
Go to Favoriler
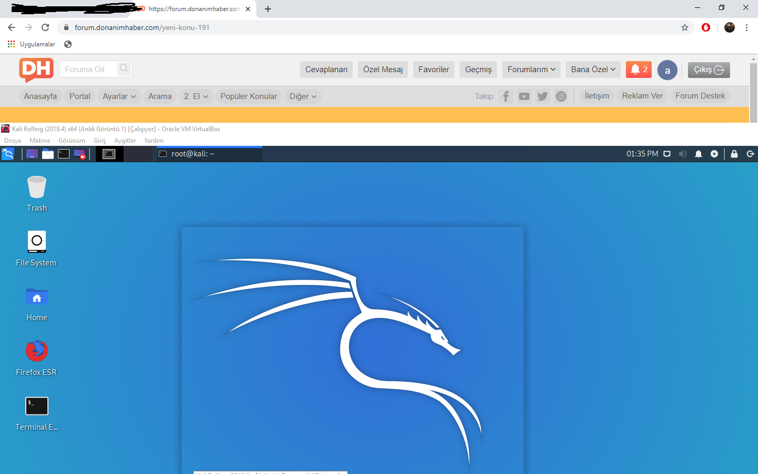pos(434,70)
